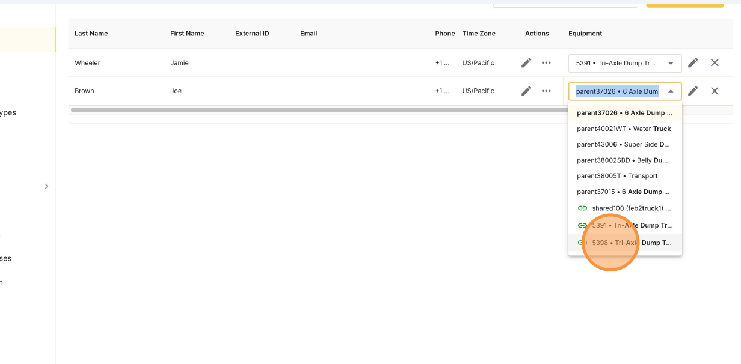Click US/Pacific time zone in Wheeler row
Screen dimensions: 741x364
[x=478, y=63]
